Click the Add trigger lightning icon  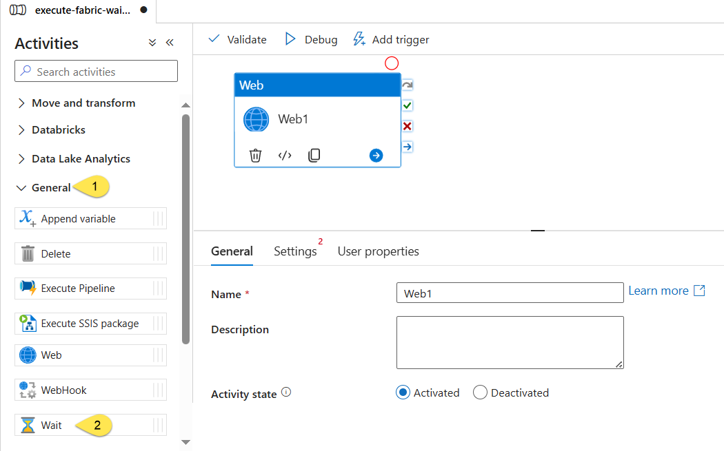359,39
